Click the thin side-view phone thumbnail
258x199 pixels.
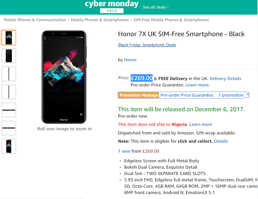click(x=9, y=74)
